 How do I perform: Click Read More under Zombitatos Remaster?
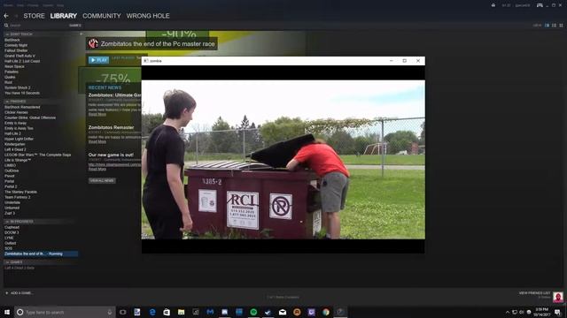pyautogui.click(x=97, y=141)
